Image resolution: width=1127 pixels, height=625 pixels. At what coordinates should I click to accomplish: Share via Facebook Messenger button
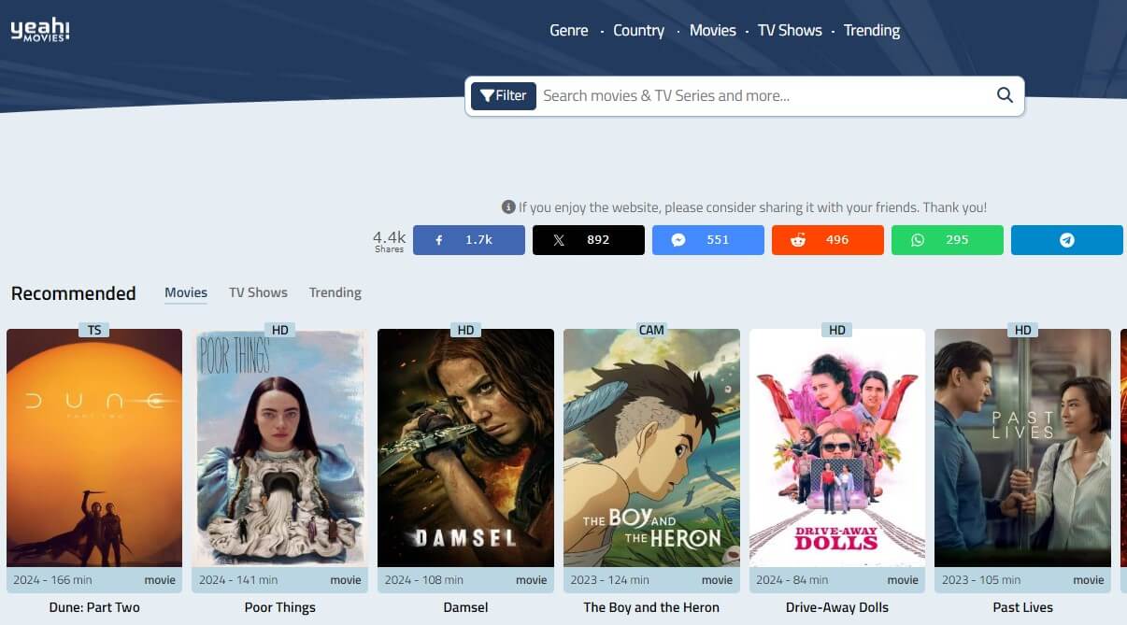[x=708, y=240]
